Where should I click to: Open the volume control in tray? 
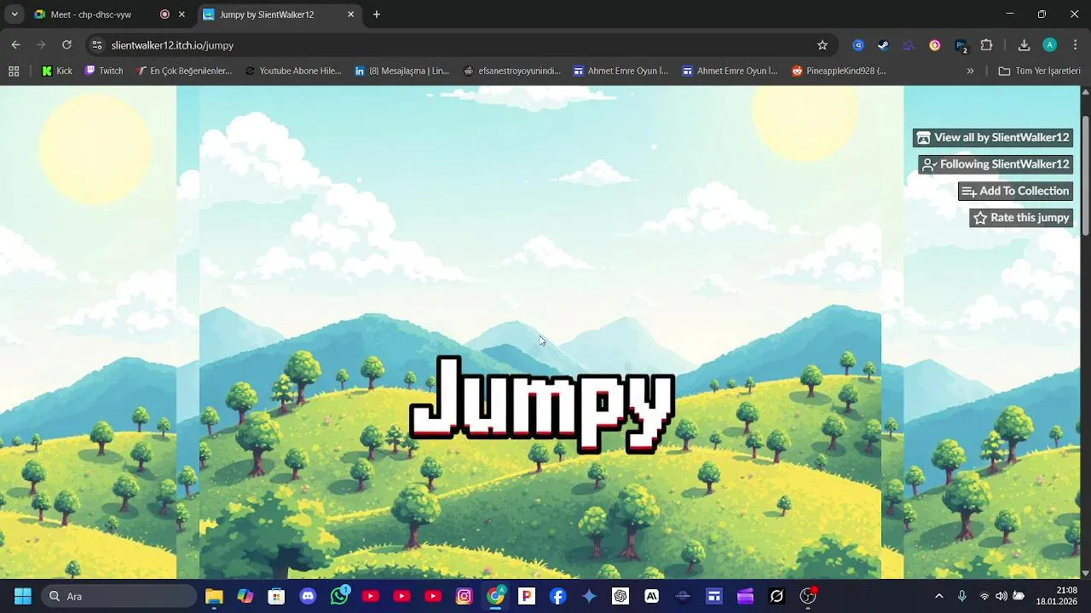pos(1002,597)
